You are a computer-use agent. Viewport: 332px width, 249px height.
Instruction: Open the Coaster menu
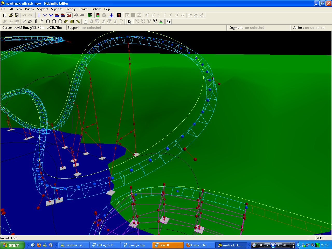84,9
